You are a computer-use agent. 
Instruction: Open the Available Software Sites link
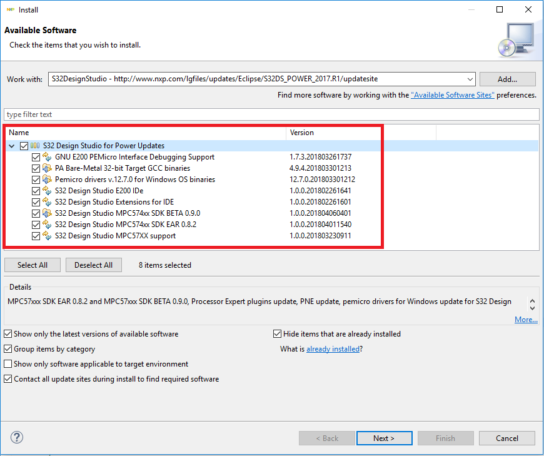point(453,95)
